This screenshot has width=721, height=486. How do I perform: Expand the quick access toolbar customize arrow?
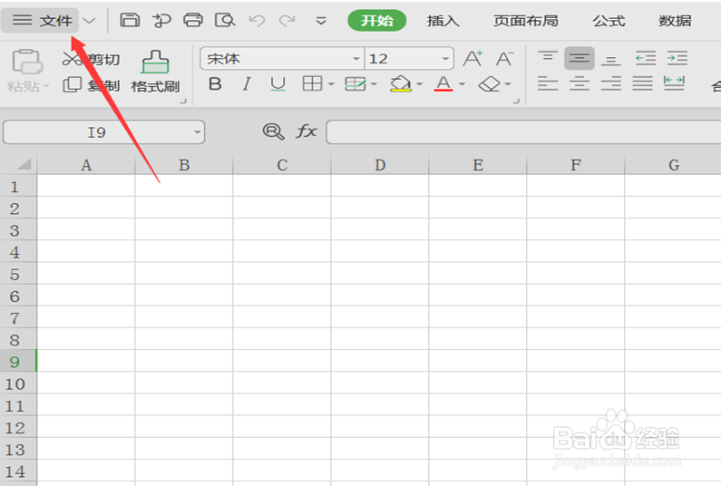[321, 21]
